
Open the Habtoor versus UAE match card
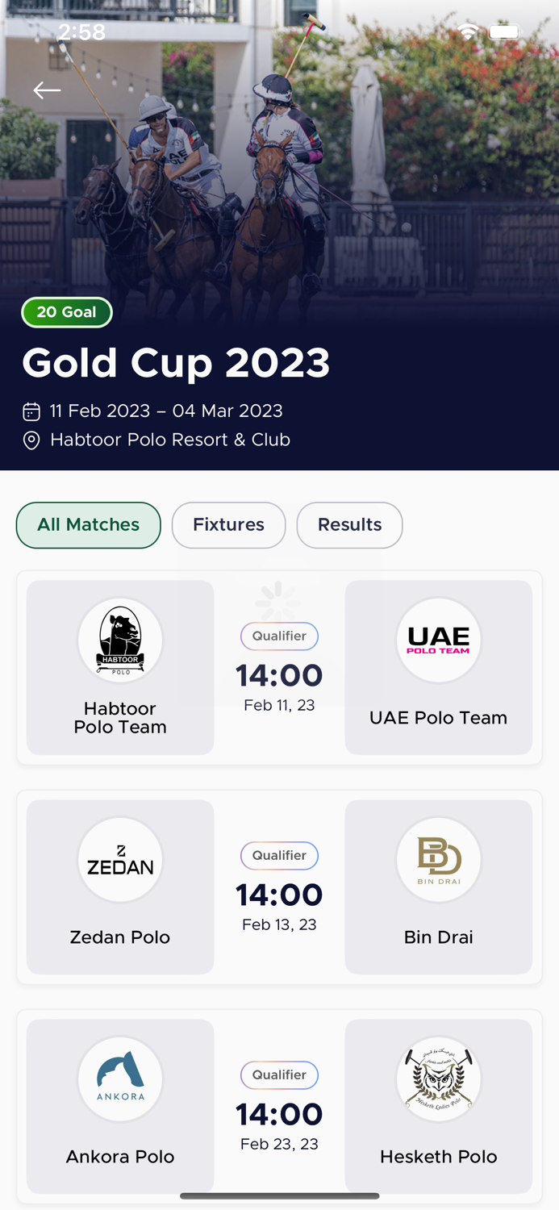(279, 667)
